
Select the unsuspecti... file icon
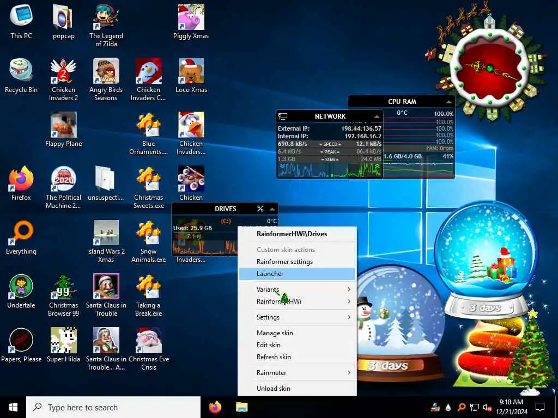(x=106, y=183)
